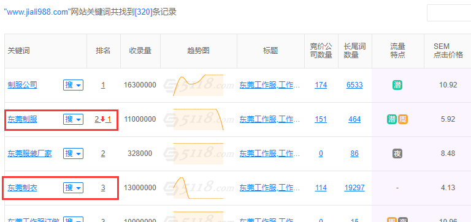Click the green 潜 badge in 制服公司 row
Viewport: 471px width, 222px height.
tap(397, 85)
